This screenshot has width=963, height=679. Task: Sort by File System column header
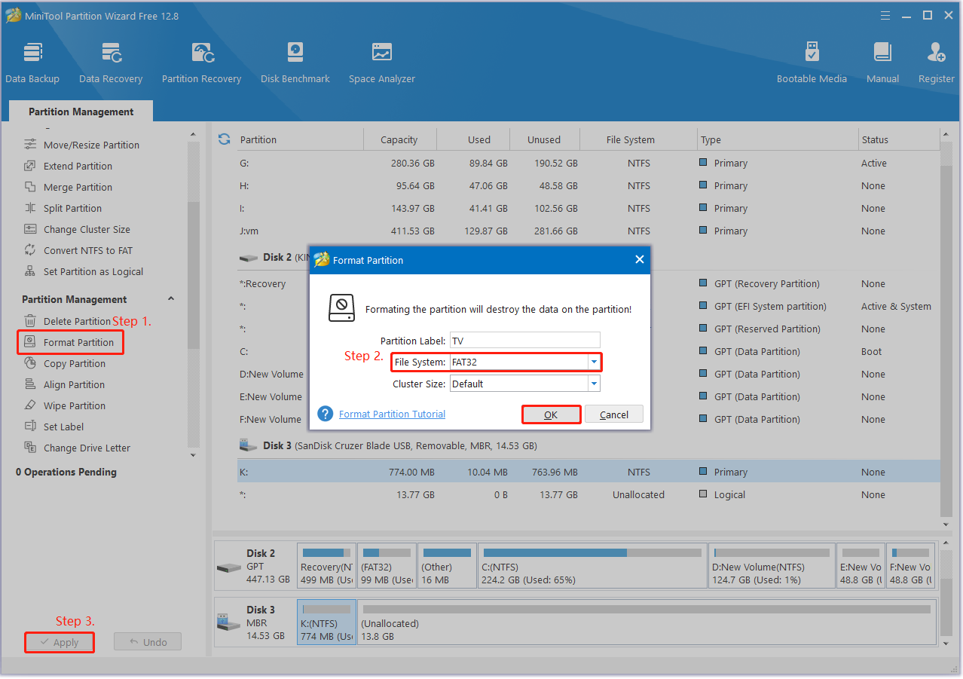(x=631, y=139)
